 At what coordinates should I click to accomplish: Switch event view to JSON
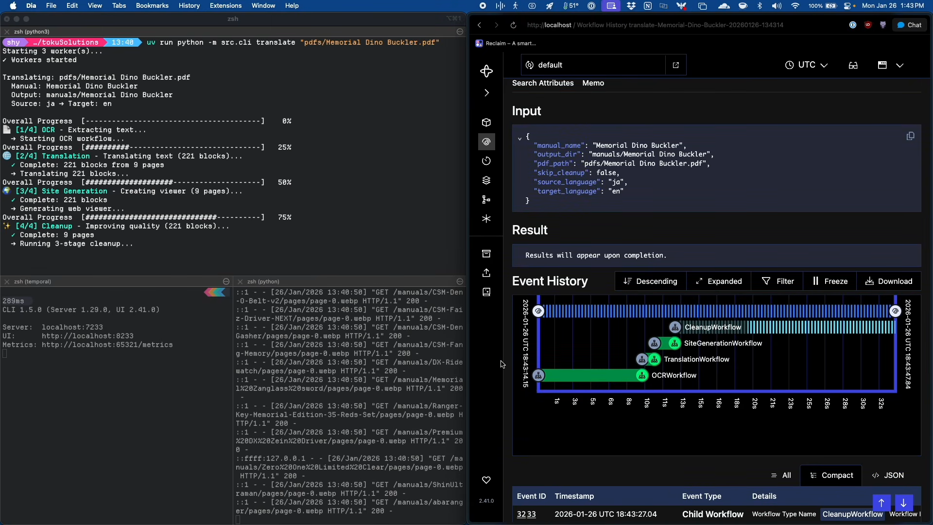point(888,475)
